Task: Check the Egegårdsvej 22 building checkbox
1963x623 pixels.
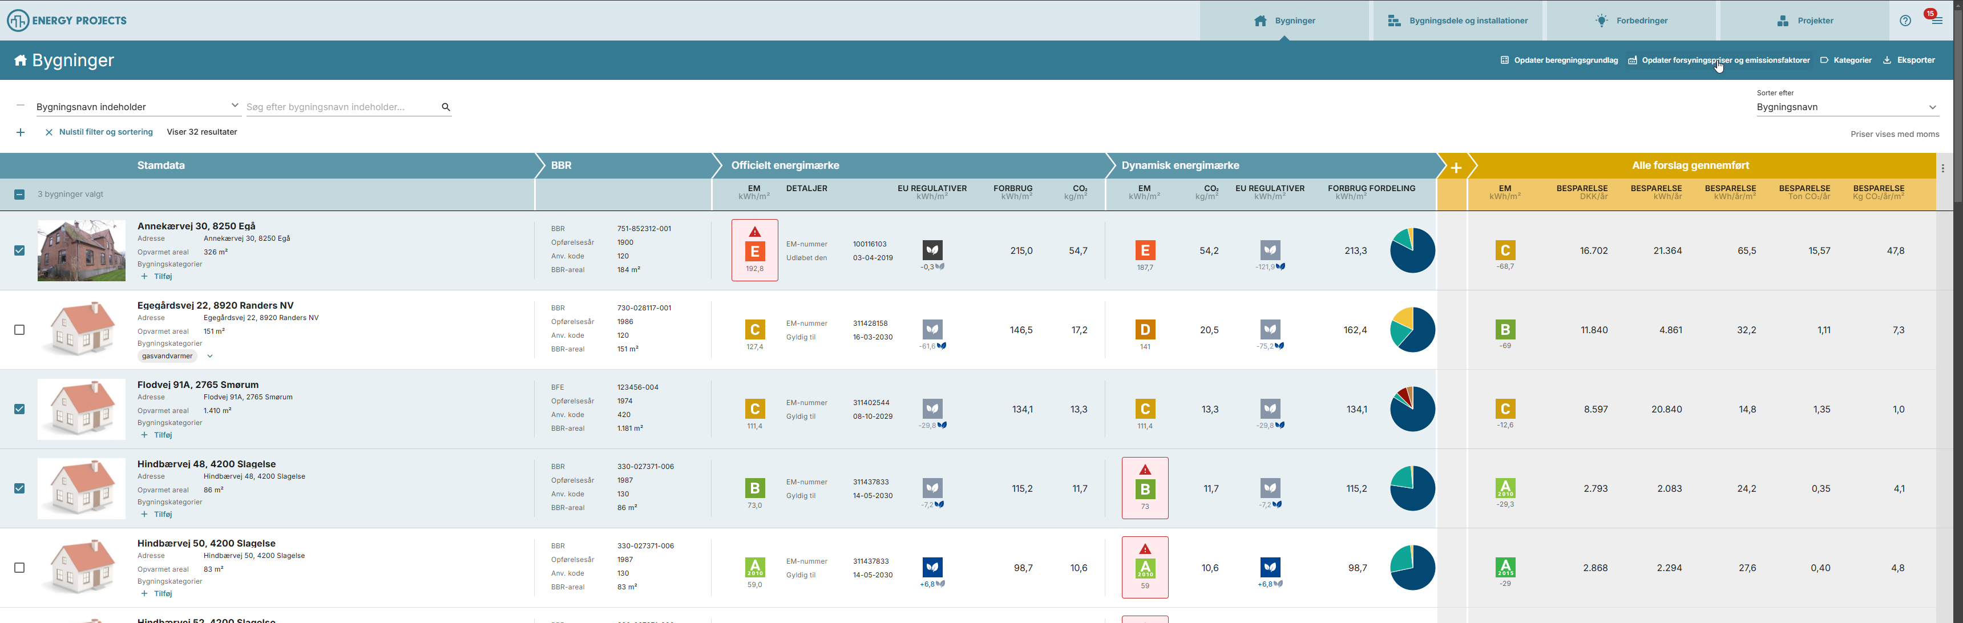Action: [20, 330]
